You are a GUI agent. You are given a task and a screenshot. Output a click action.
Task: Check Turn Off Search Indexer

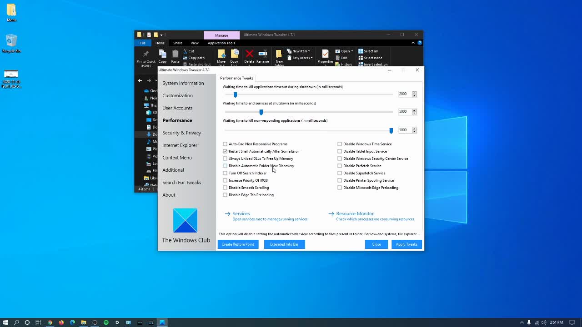click(x=225, y=173)
